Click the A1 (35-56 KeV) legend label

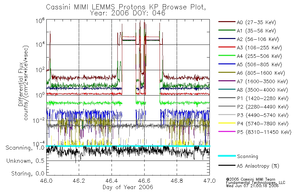point(256,31)
